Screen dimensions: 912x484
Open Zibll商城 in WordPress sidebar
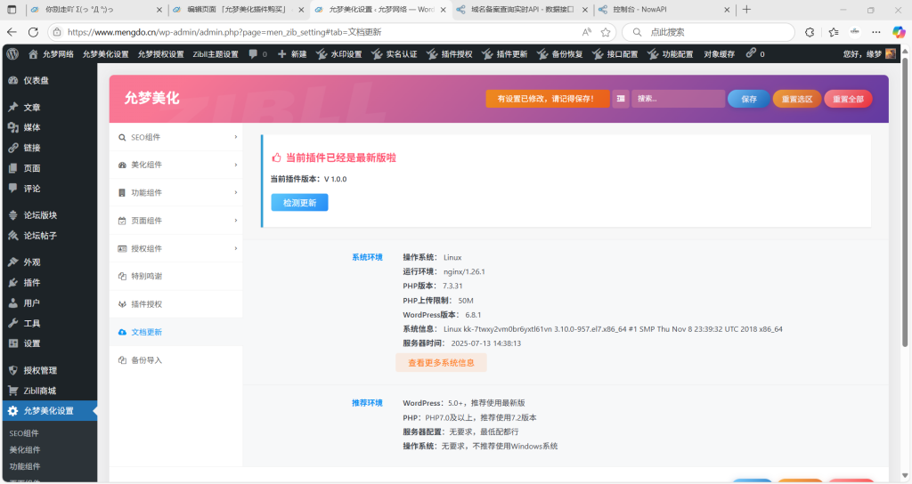(49, 391)
